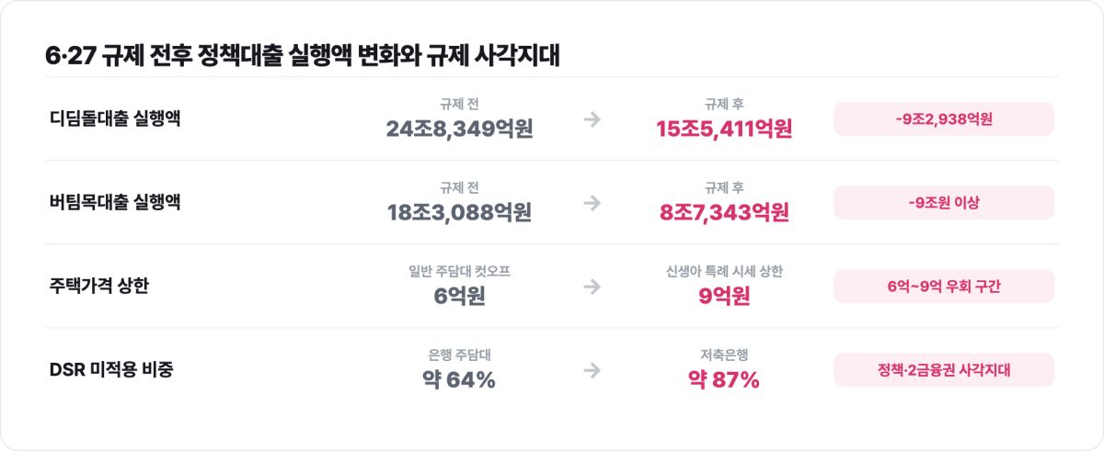Click the 6억~9억 우회 구간 badge
Viewport: 1104px width, 451px height.
944,287
